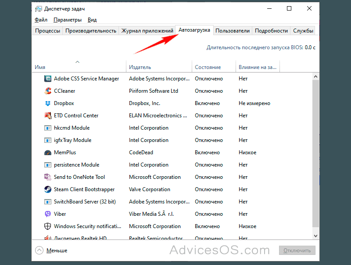The image size is (351, 265).
Task: Click the Viber Media publisher cell
Action: pyautogui.click(x=151, y=214)
